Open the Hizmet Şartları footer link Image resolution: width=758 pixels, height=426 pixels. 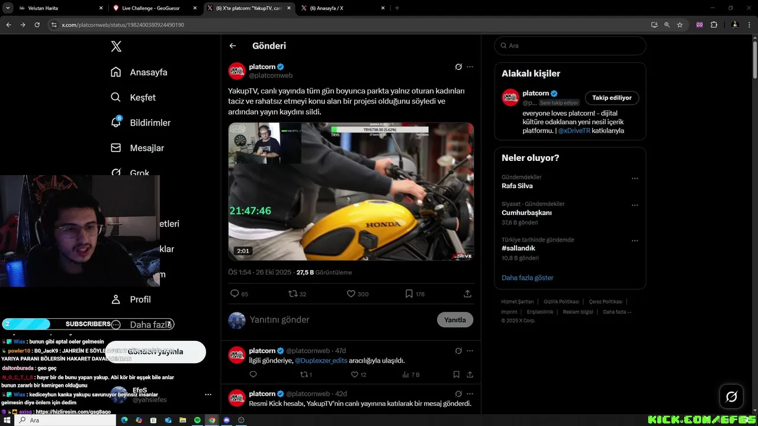coord(518,302)
